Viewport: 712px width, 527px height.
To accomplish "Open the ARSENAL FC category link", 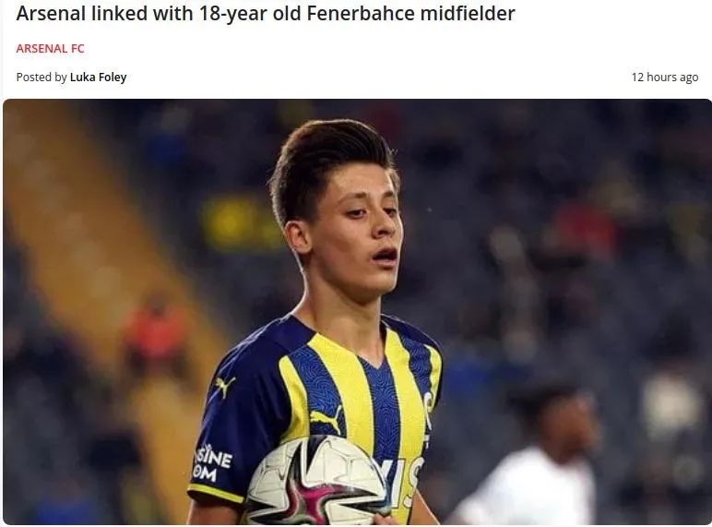I will (50, 49).
